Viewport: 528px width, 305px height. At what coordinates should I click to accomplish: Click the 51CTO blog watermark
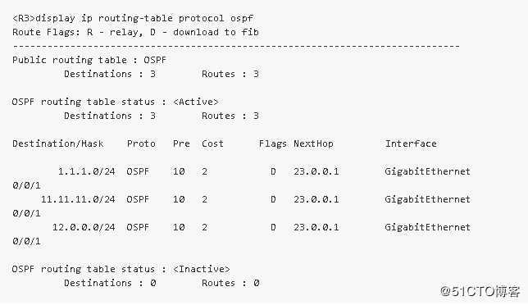click(480, 291)
